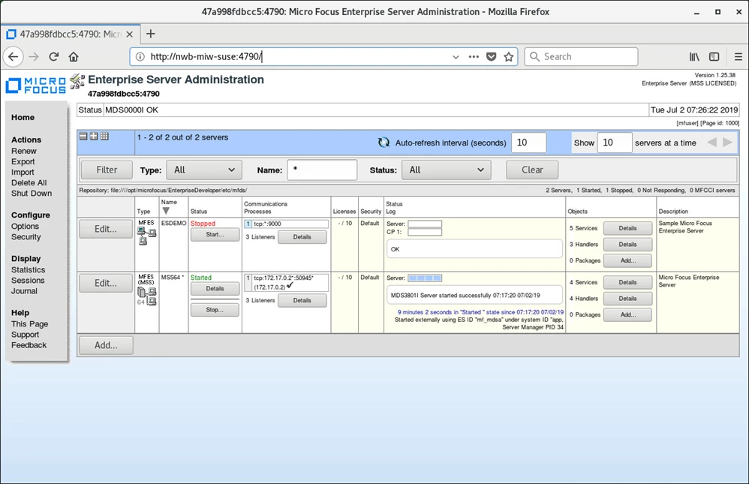This screenshot has height=484, width=749.
Task: Click Renew in Actions menu
Action: click(x=24, y=151)
